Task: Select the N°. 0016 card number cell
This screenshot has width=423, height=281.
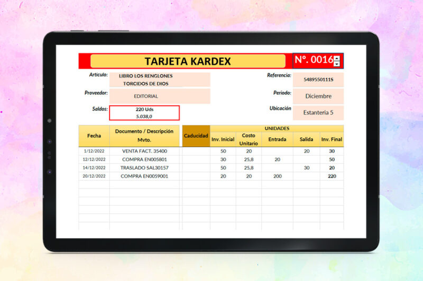Action: [318, 61]
